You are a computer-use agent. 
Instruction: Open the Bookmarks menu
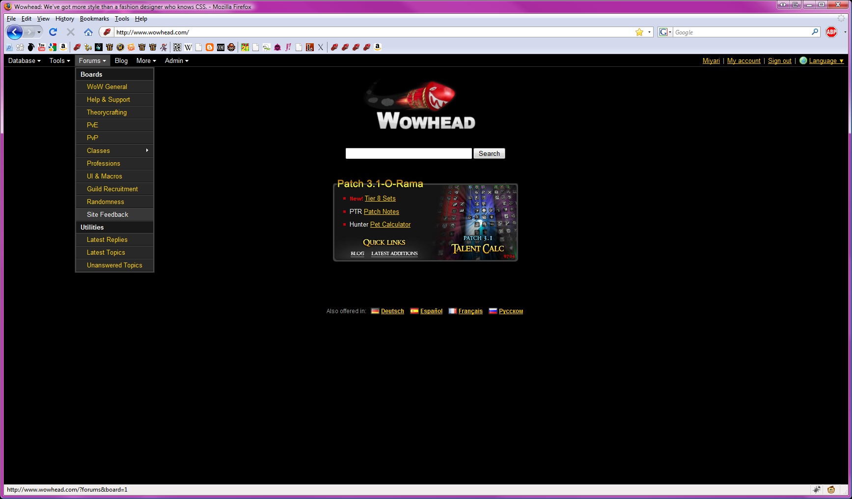(94, 19)
